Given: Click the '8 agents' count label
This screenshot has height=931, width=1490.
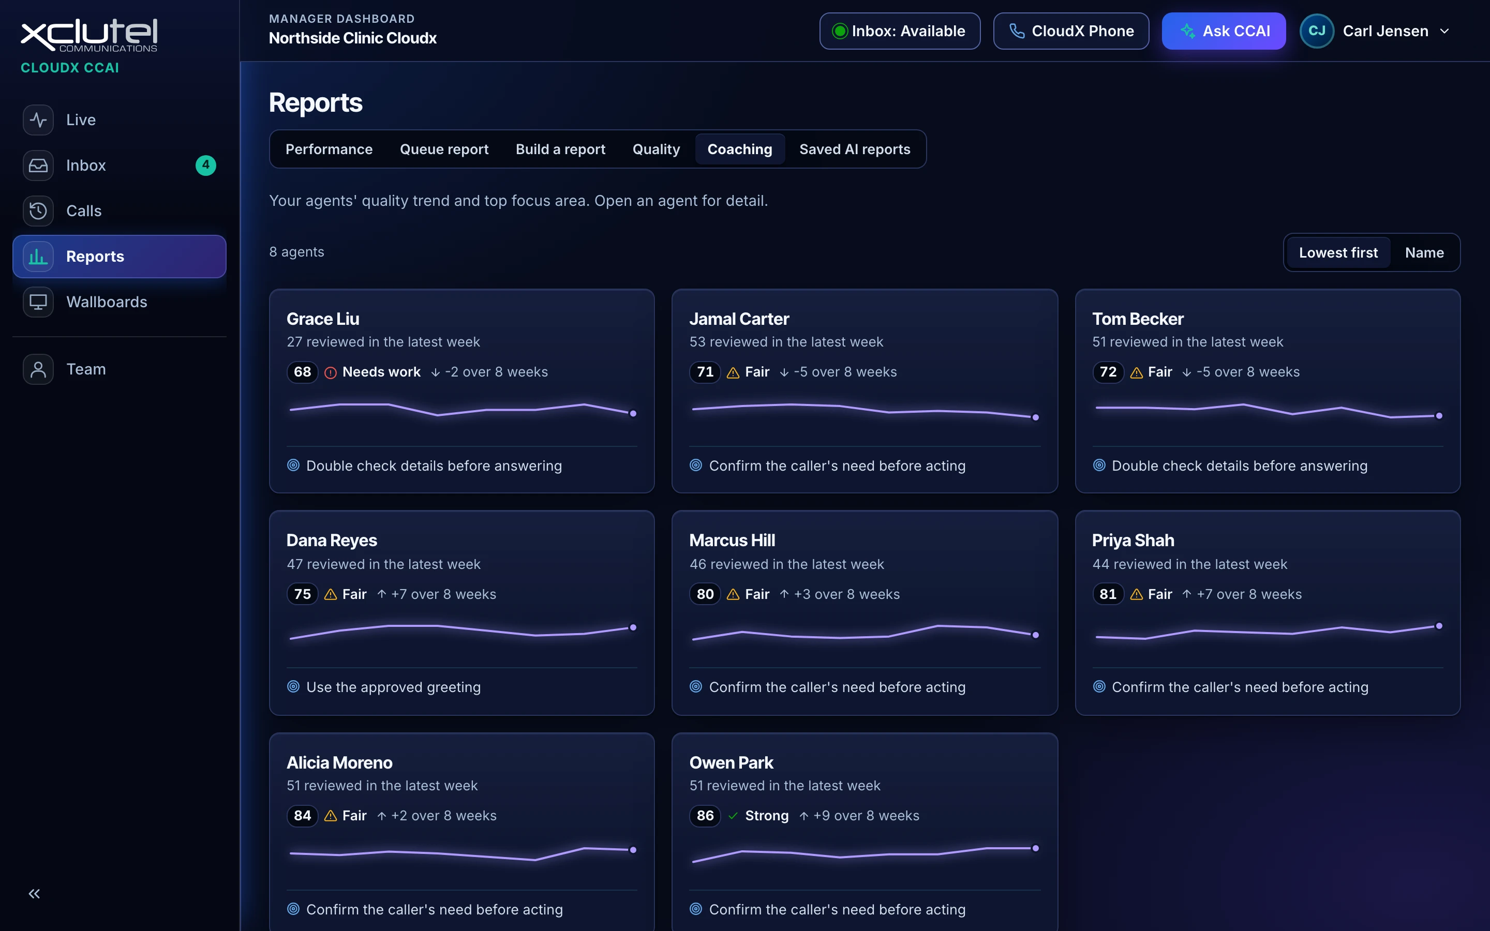Looking at the screenshot, I should pyautogui.click(x=297, y=252).
